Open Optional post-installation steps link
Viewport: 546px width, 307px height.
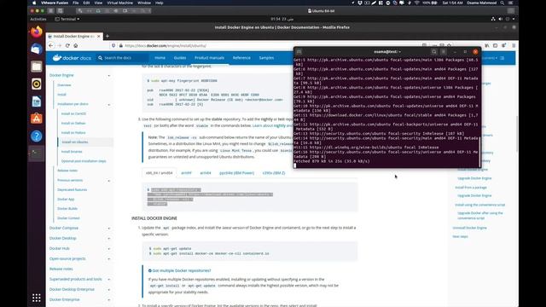point(84,161)
